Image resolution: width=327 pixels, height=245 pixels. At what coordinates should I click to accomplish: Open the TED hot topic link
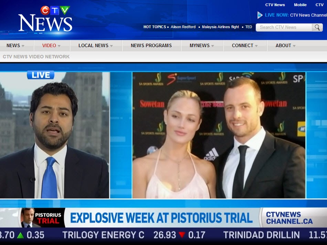pos(249,27)
